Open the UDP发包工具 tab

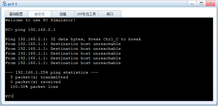click(87, 14)
